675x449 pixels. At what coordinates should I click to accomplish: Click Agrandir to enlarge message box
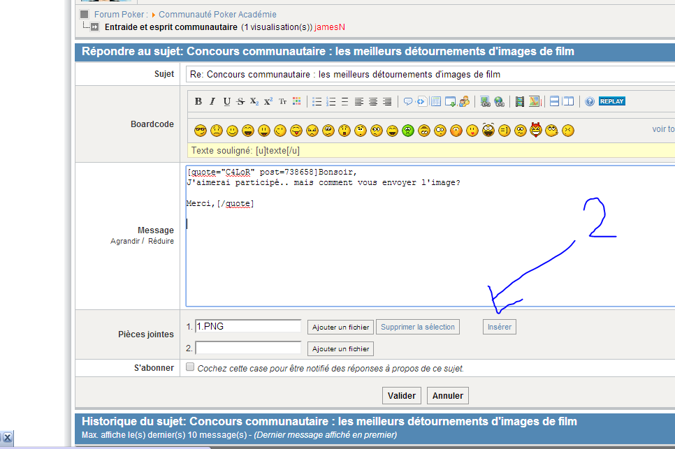pos(125,242)
